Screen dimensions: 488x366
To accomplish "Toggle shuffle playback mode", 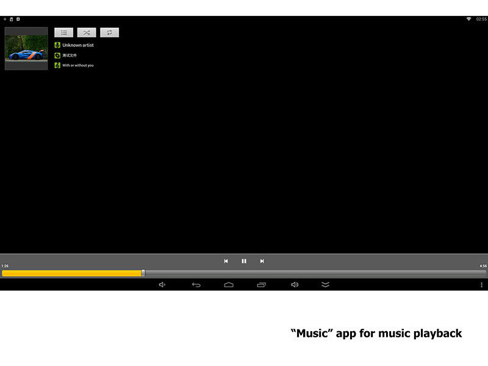I will tap(87, 32).
